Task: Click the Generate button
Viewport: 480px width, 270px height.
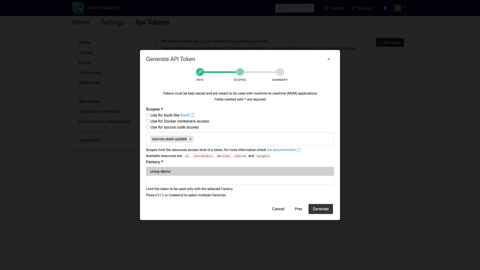Action: pyautogui.click(x=320, y=209)
